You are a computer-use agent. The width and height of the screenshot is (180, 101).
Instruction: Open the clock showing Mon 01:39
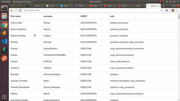pyautogui.click(x=95, y=2)
